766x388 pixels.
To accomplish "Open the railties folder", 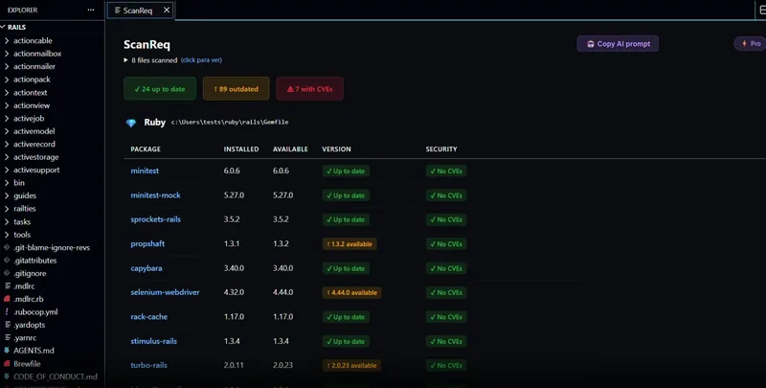I will tap(25, 209).
